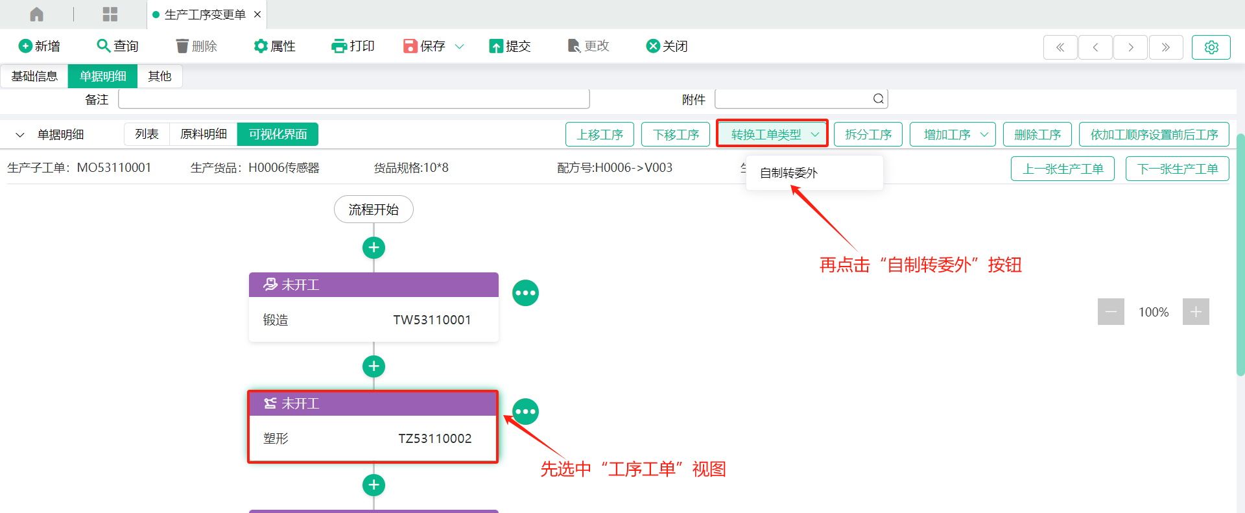
Task: Add step below 锻造 card
Action: (x=373, y=366)
